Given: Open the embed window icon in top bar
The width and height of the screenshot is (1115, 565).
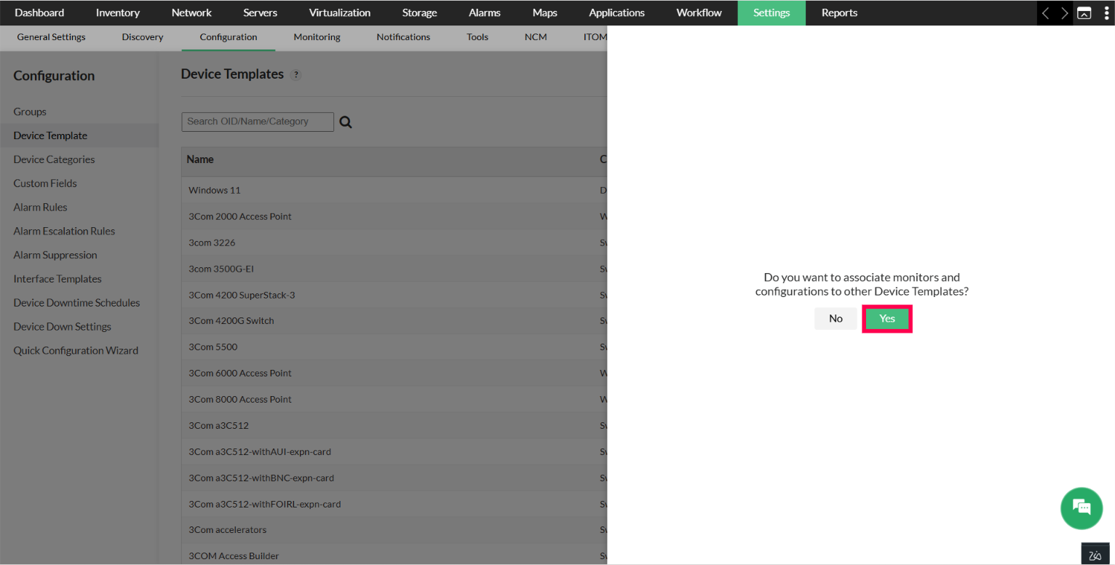Looking at the screenshot, I should point(1084,13).
